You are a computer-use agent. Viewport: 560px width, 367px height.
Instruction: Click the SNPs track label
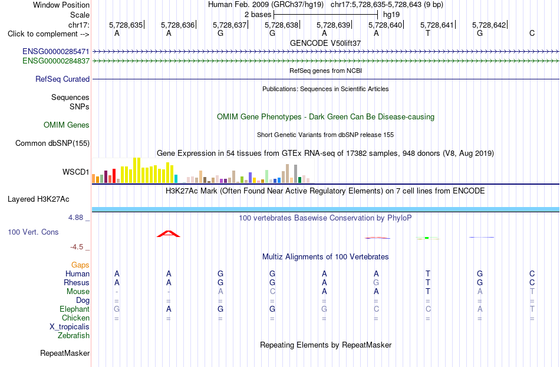[x=80, y=106]
